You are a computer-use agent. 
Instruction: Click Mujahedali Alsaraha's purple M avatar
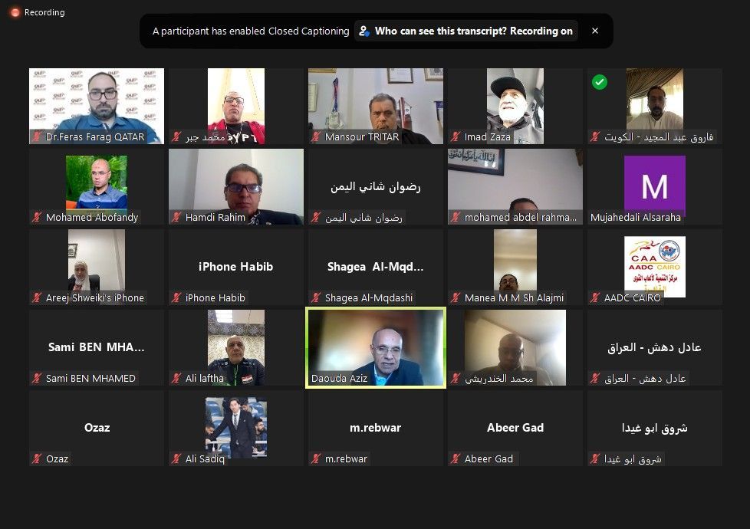[655, 186]
